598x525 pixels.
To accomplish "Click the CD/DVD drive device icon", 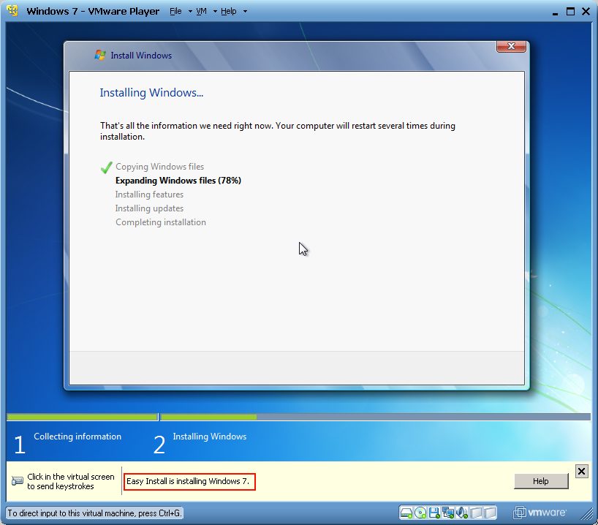I will point(420,513).
